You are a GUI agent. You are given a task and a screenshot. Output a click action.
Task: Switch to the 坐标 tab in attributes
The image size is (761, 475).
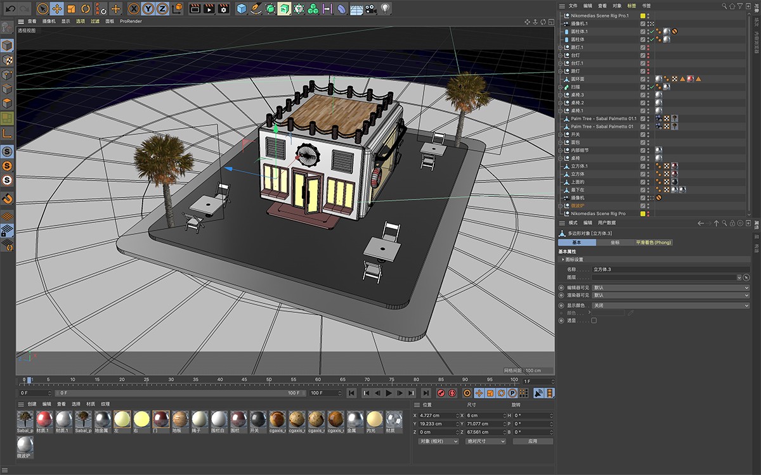click(615, 243)
